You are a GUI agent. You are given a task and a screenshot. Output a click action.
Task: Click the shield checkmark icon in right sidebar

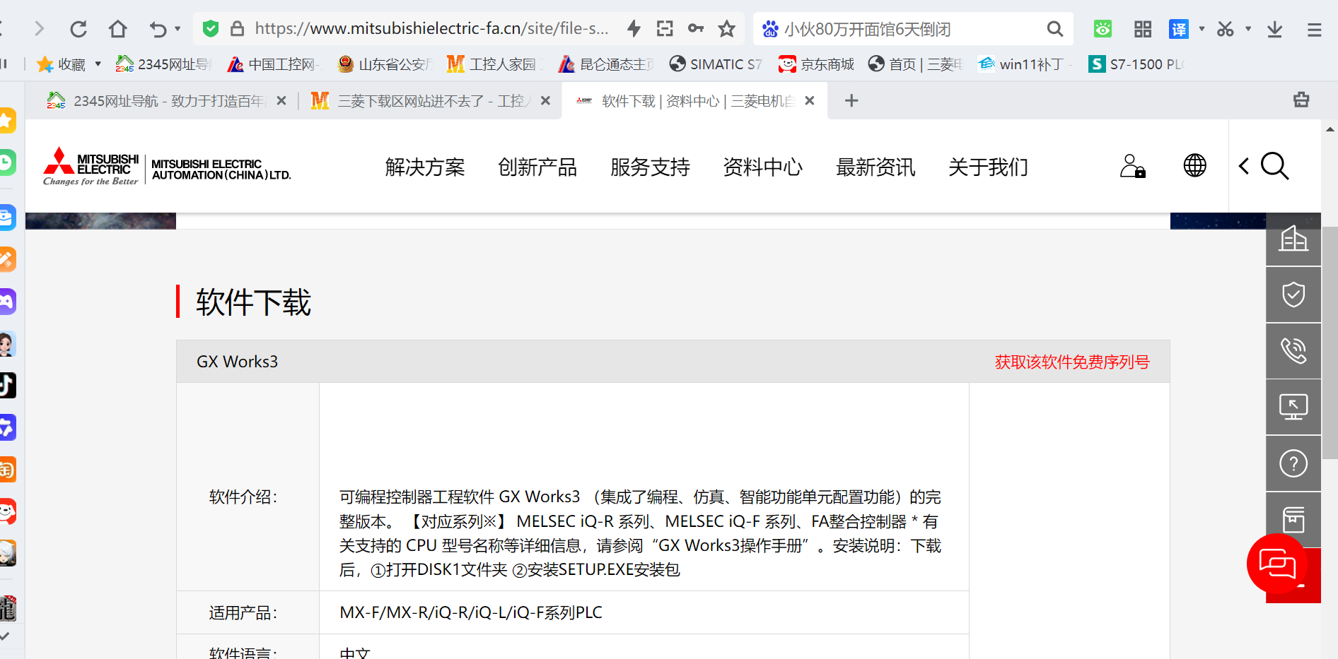1293,295
